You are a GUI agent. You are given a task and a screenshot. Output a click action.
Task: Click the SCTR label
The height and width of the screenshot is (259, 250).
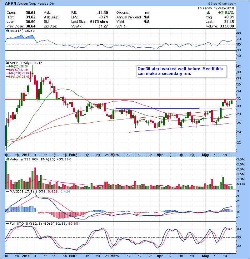[121, 26]
